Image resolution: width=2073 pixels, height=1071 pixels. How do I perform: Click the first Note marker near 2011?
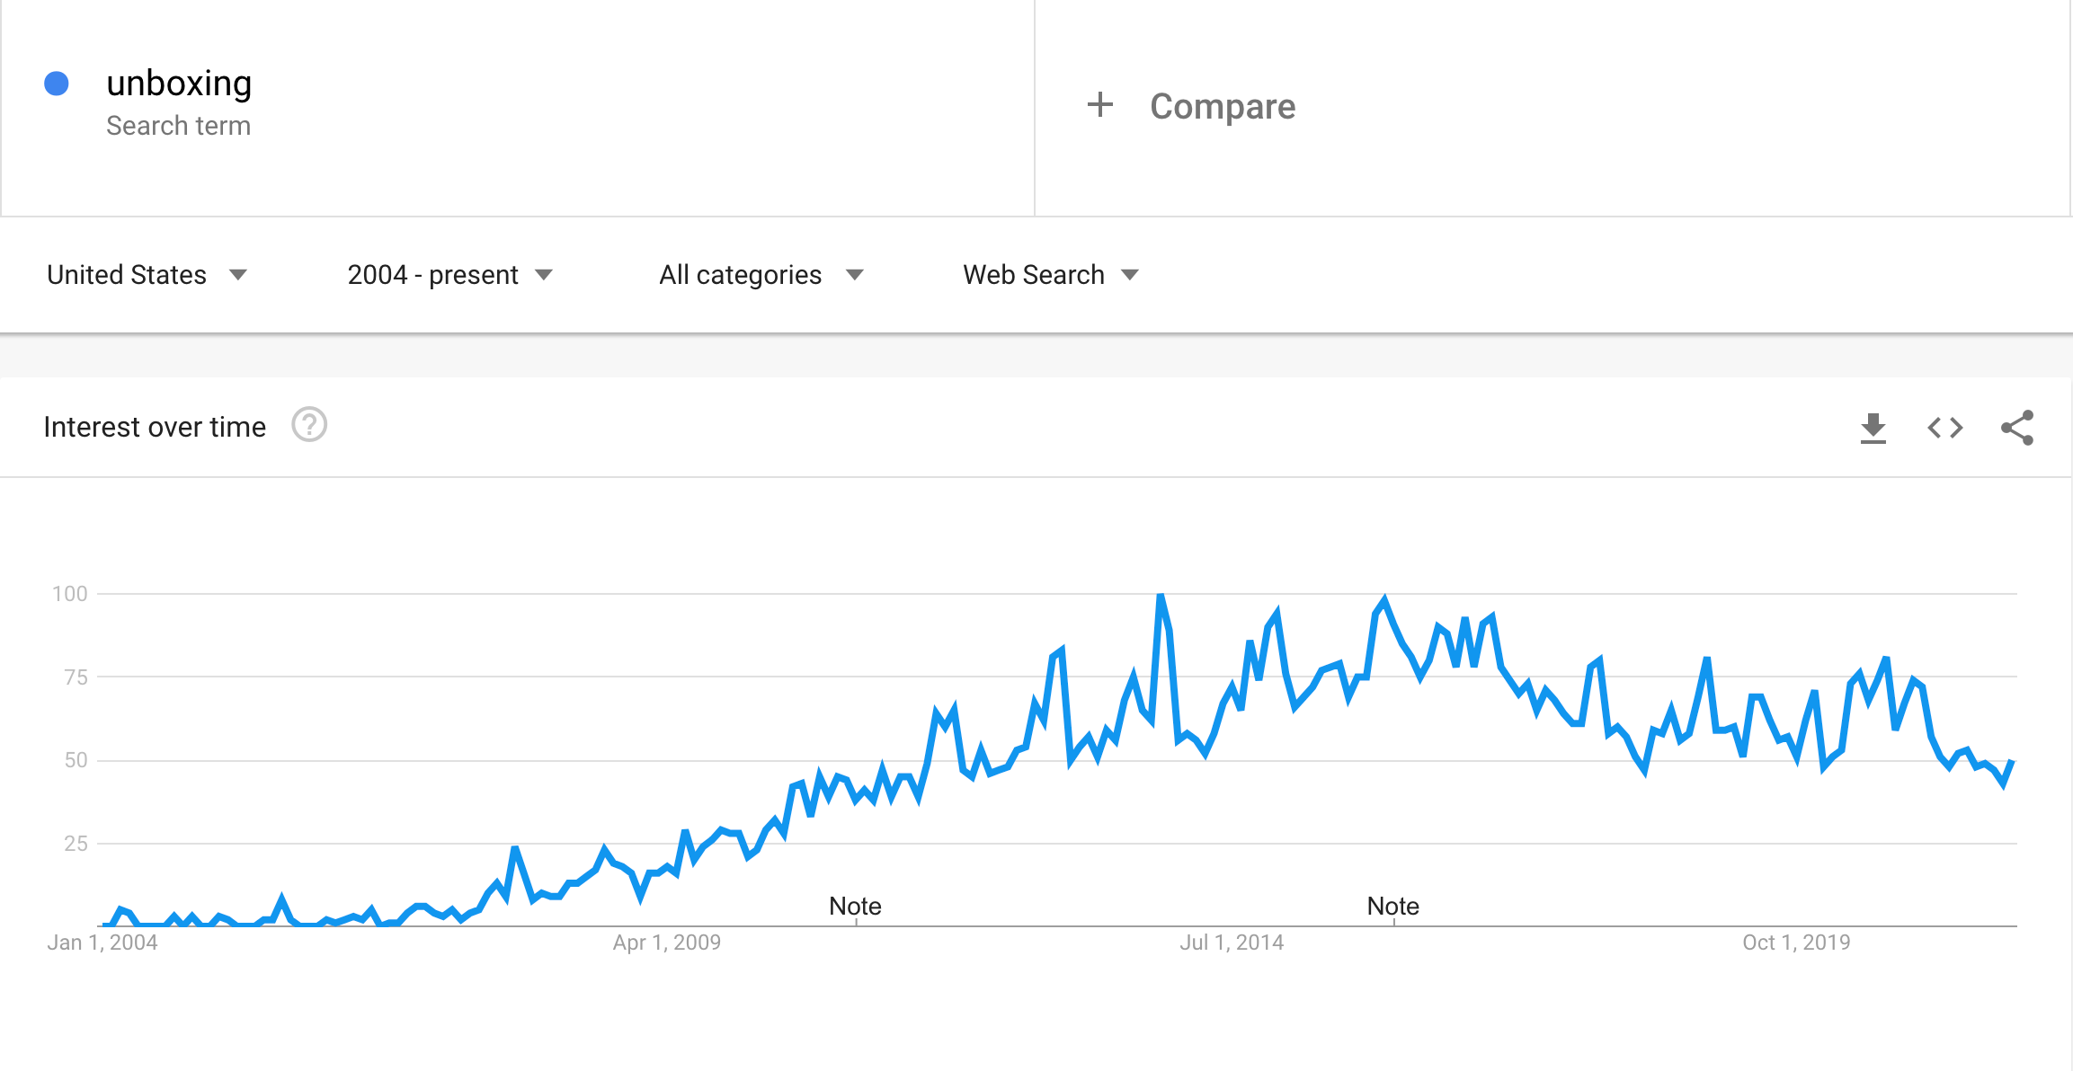click(x=855, y=906)
